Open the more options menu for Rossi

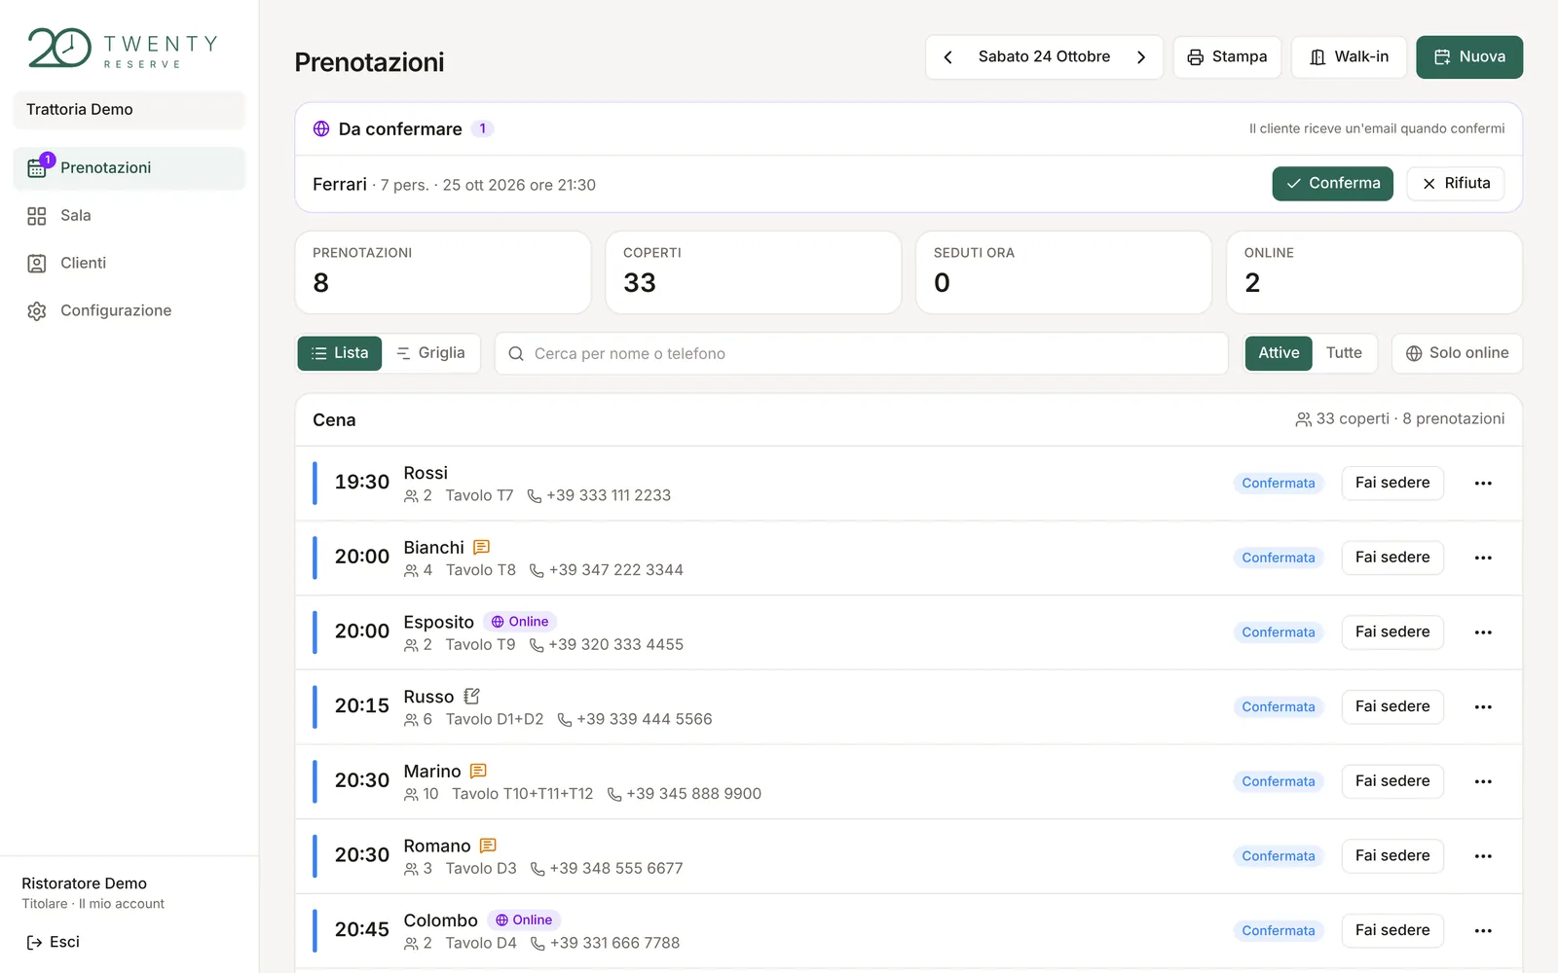(1483, 484)
